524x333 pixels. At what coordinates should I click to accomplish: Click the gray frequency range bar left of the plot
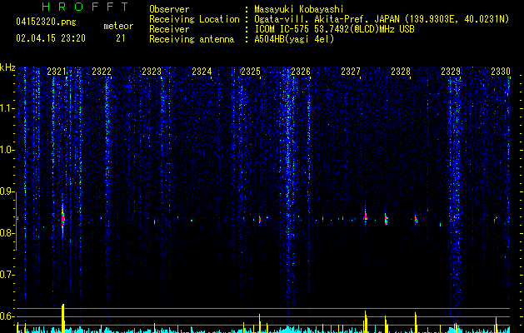[x=17, y=221]
